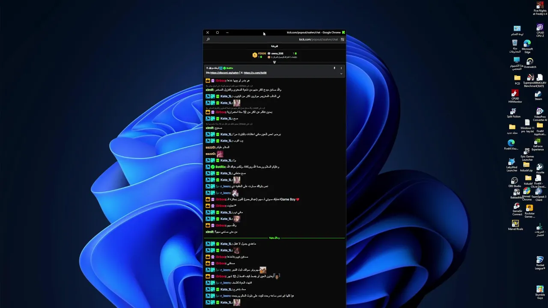Open Epic Games Launcher shortcut
548x308 pixels.
pos(527,155)
